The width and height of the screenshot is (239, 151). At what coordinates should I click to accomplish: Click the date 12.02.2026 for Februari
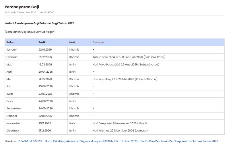[x=45, y=57]
